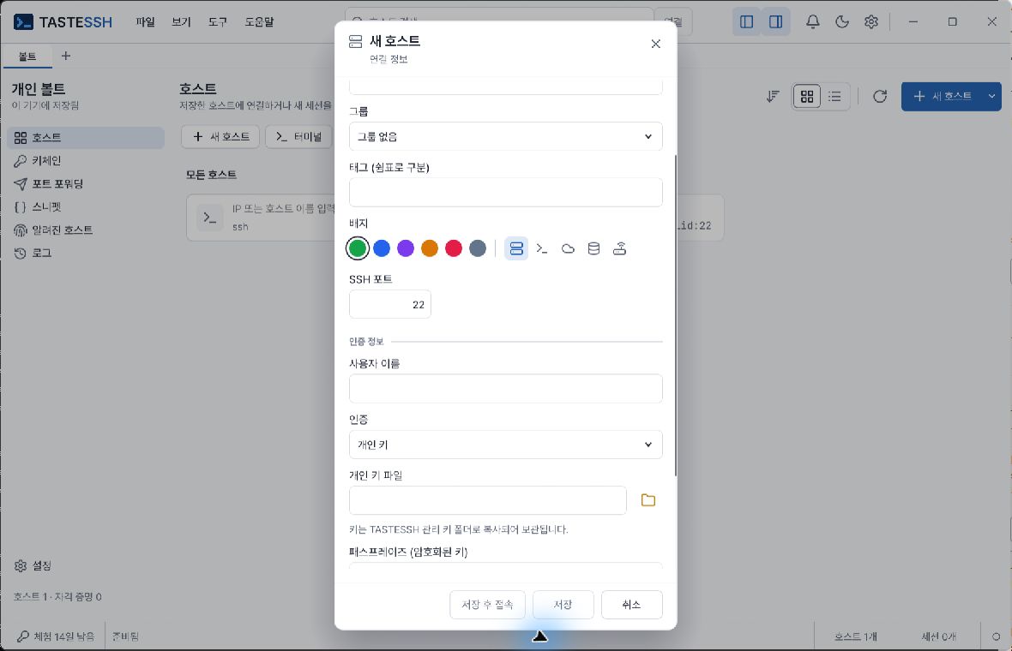Image resolution: width=1012 pixels, height=651 pixels.
Task: Select the cloud badge icon
Action: pos(568,248)
